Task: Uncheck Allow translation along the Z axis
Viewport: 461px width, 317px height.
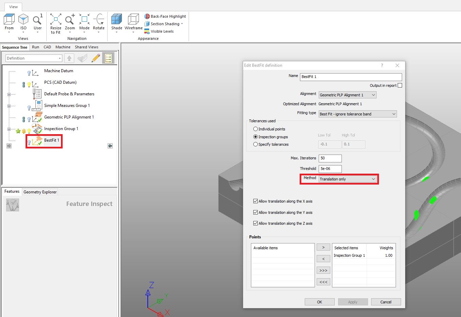Action: [x=255, y=223]
